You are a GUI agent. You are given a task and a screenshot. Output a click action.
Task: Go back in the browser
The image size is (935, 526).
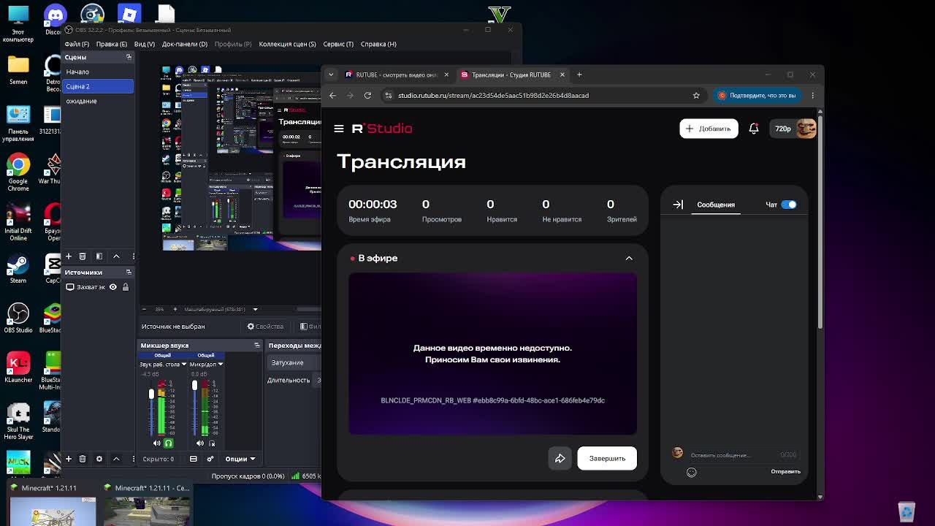(x=332, y=95)
